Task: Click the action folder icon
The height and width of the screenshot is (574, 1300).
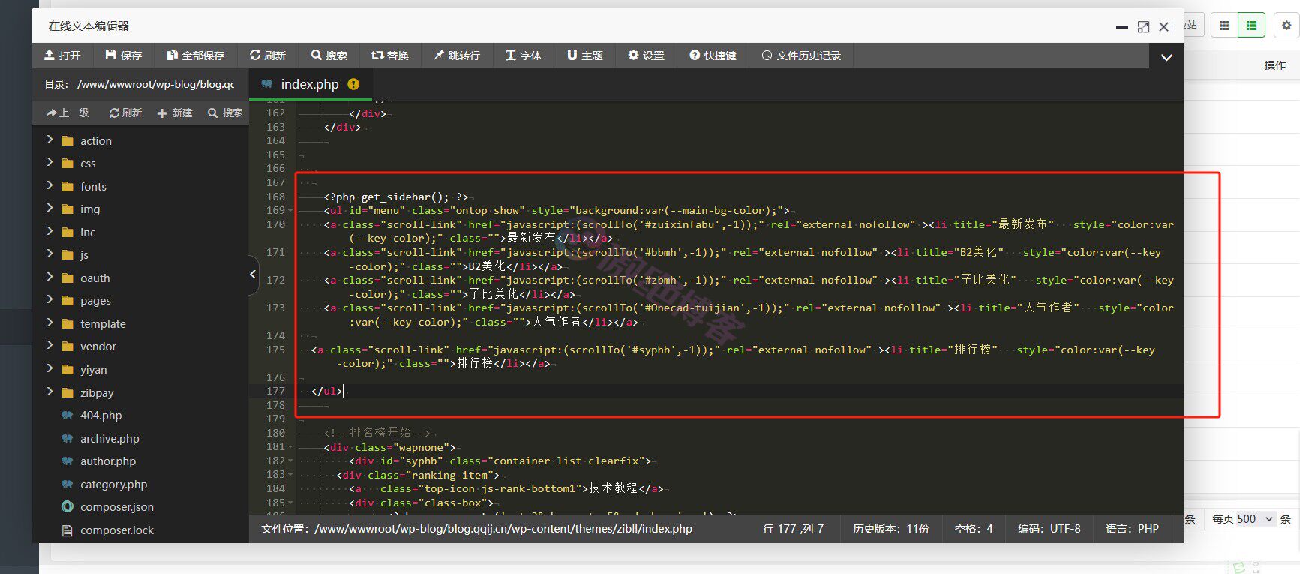Action: [x=68, y=140]
